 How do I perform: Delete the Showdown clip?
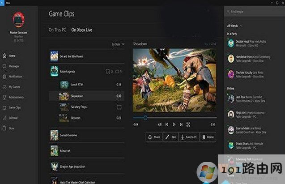tap(208, 137)
